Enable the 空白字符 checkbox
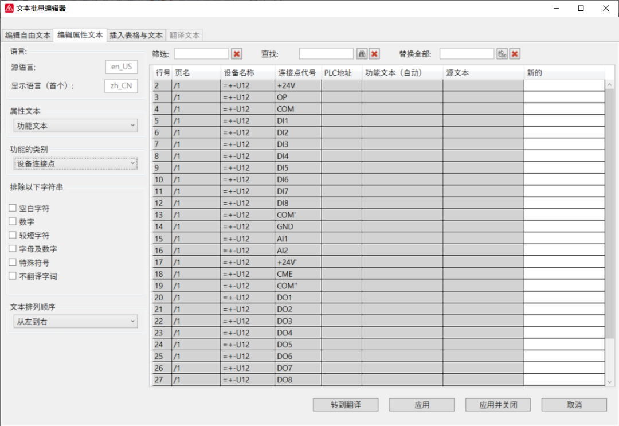The image size is (619, 426). click(13, 208)
